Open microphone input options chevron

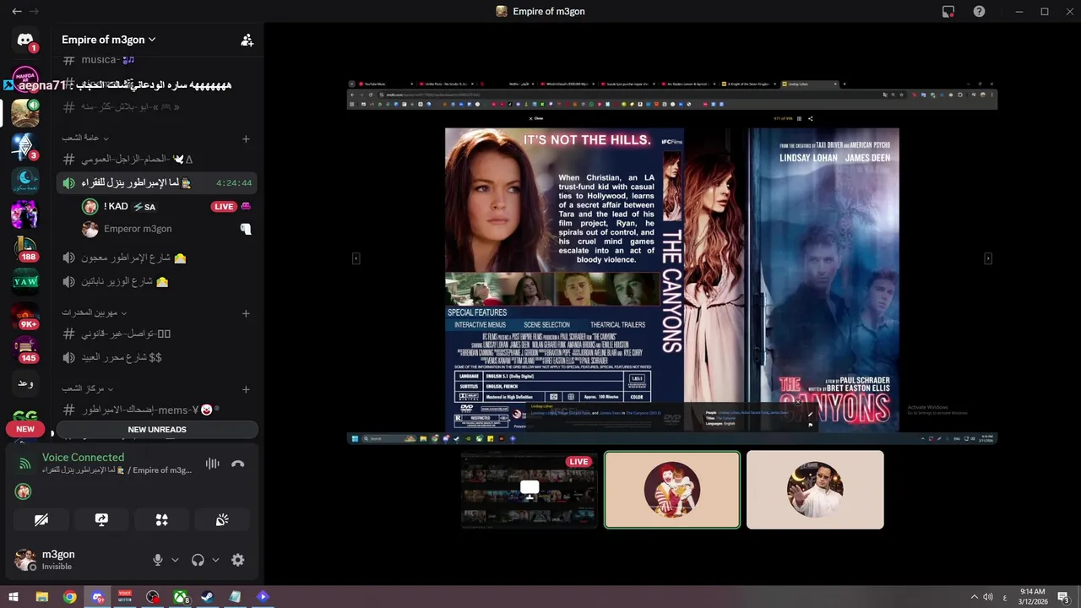[x=176, y=560]
